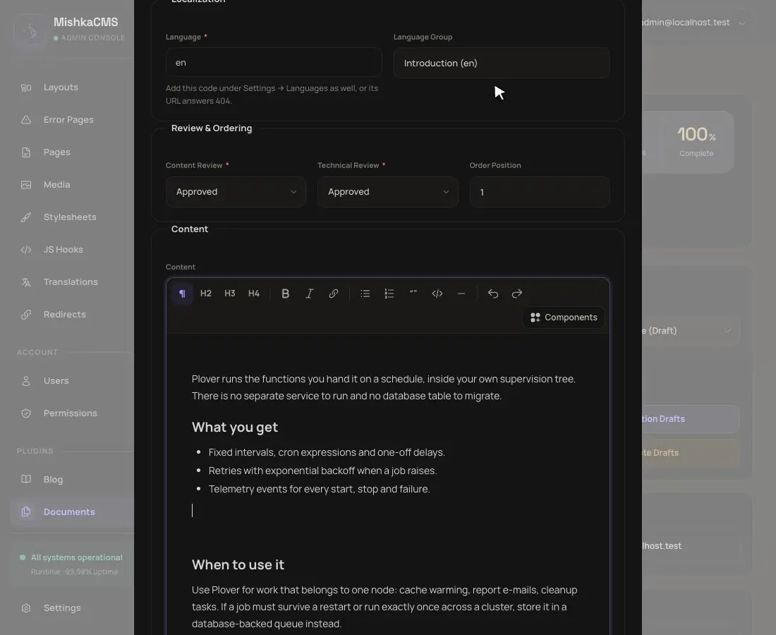Click 'Retries with exponential backoff' bullet
776x635 pixels.
[322, 471]
